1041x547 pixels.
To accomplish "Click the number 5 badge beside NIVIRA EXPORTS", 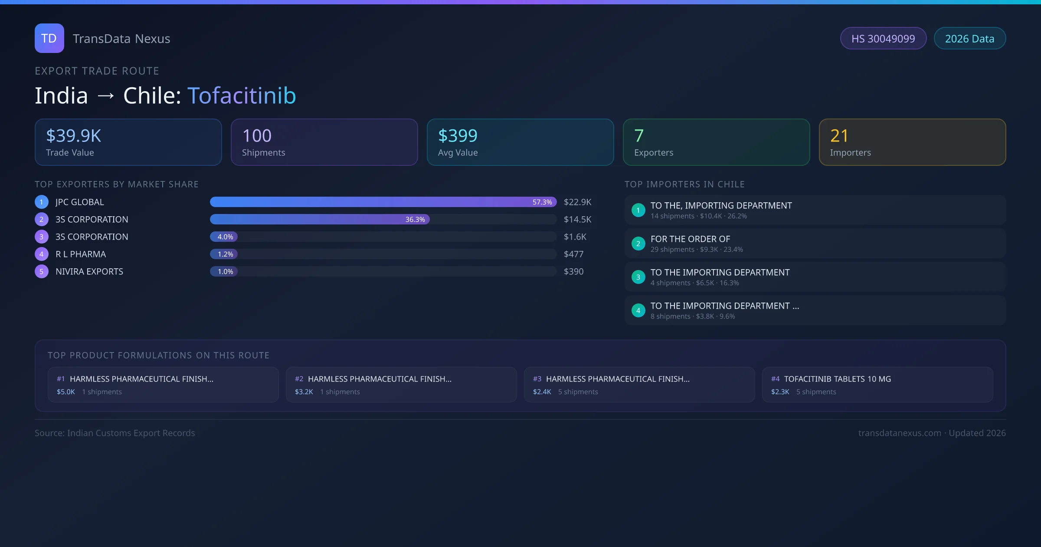I will tap(42, 271).
